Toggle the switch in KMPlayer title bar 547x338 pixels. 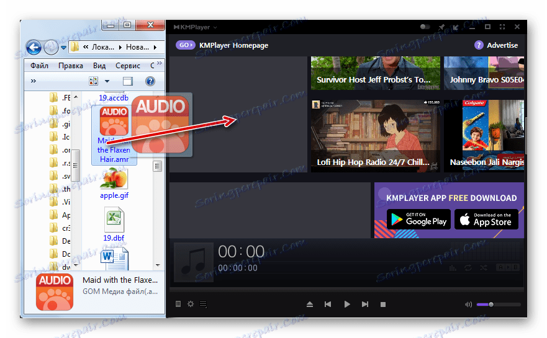pos(425,27)
